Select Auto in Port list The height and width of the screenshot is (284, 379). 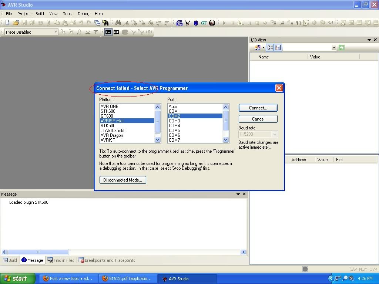tap(195, 106)
